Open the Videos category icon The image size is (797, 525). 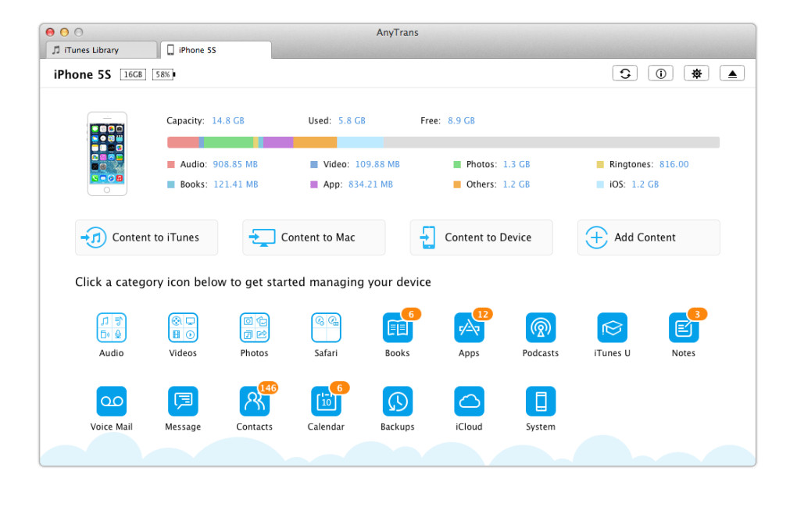pos(183,328)
